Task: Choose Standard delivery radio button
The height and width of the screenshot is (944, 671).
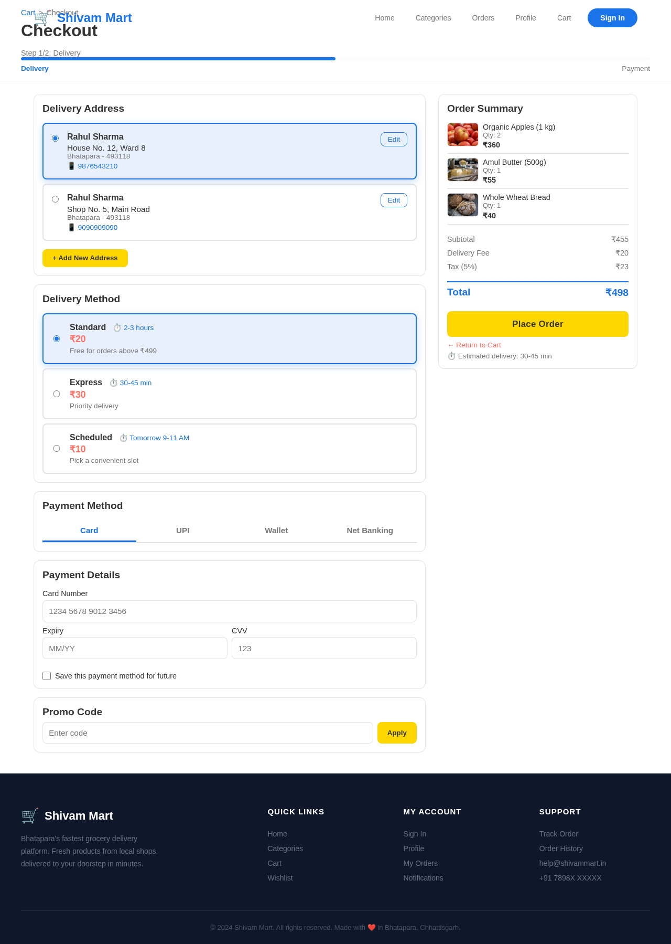Action: point(57,338)
